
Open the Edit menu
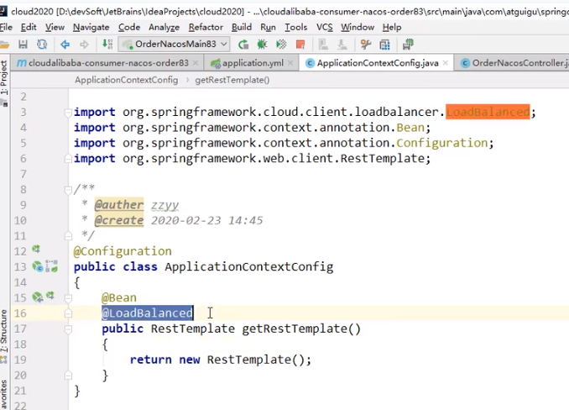[x=29, y=27]
